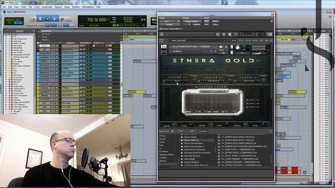This screenshot has height=188, width=335.
Task: Click the 70|3|000 main counter display
Action: 96,20
